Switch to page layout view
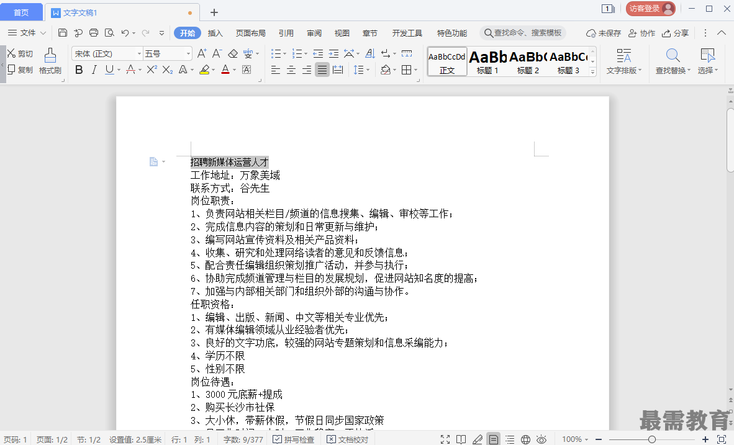The image size is (734, 445). coord(494,439)
